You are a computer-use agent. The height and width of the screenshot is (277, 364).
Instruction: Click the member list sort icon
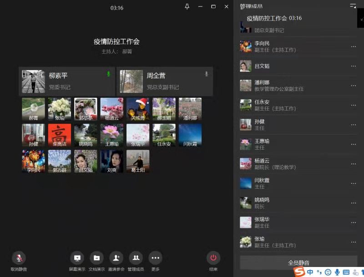pos(353,6)
